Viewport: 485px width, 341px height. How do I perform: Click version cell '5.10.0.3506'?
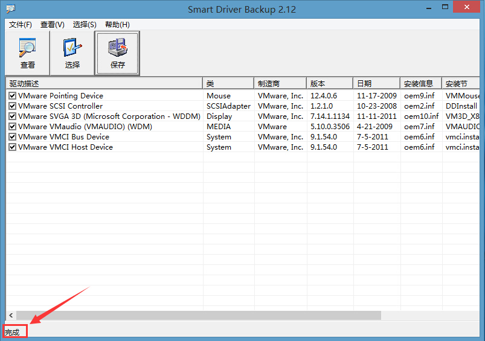330,127
